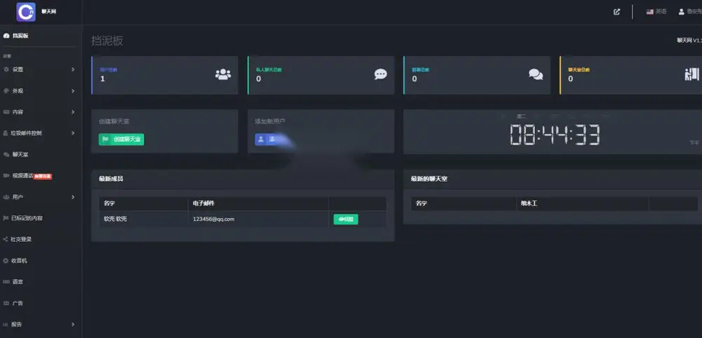702x338 pixels.
Task: Click the 最新的聊天室 panel heading
Action: (429, 179)
